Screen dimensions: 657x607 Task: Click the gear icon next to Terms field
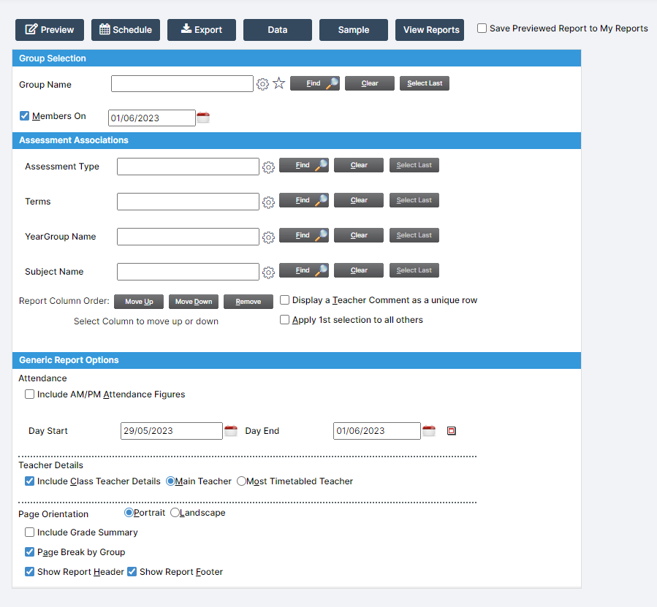pyautogui.click(x=269, y=202)
